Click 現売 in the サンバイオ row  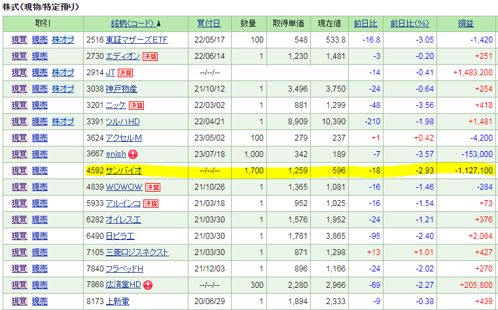pyautogui.click(x=40, y=171)
